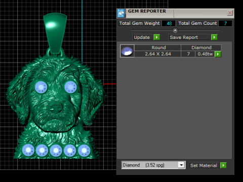Click the green arrow beside Update
Screen dimensions: 243x182
click(157, 37)
